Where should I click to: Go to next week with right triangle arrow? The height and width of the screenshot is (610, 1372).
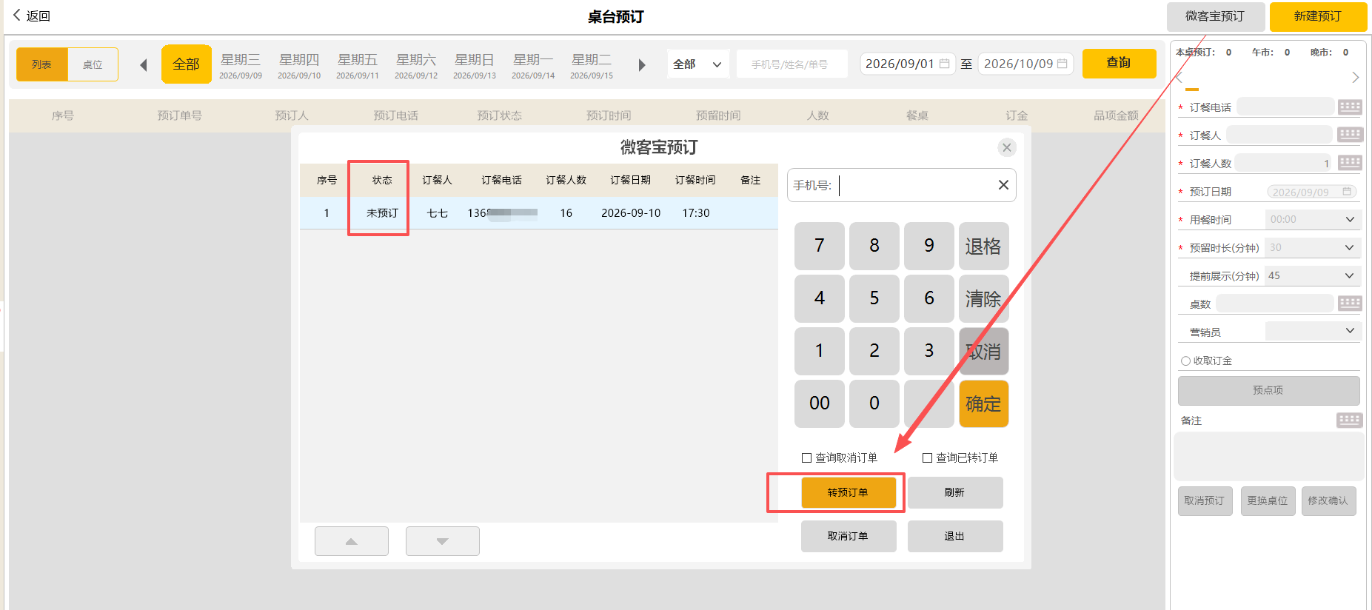[642, 65]
